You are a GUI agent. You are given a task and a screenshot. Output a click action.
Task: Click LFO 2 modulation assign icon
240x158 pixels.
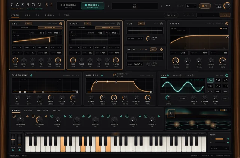[x=180, y=75]
